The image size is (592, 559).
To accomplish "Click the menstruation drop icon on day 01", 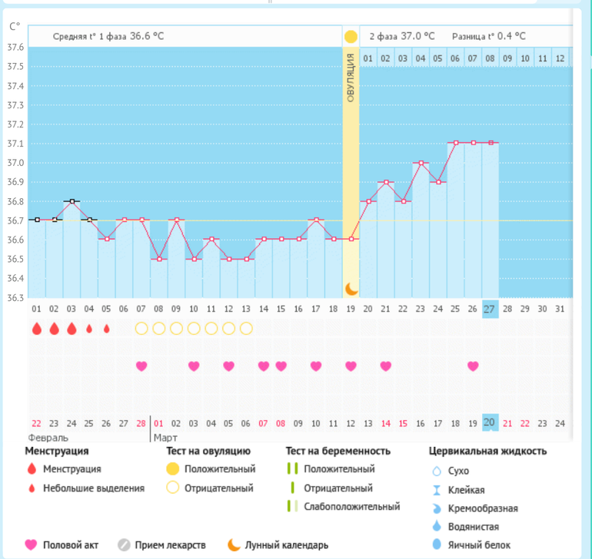I will tap(36, 329).
